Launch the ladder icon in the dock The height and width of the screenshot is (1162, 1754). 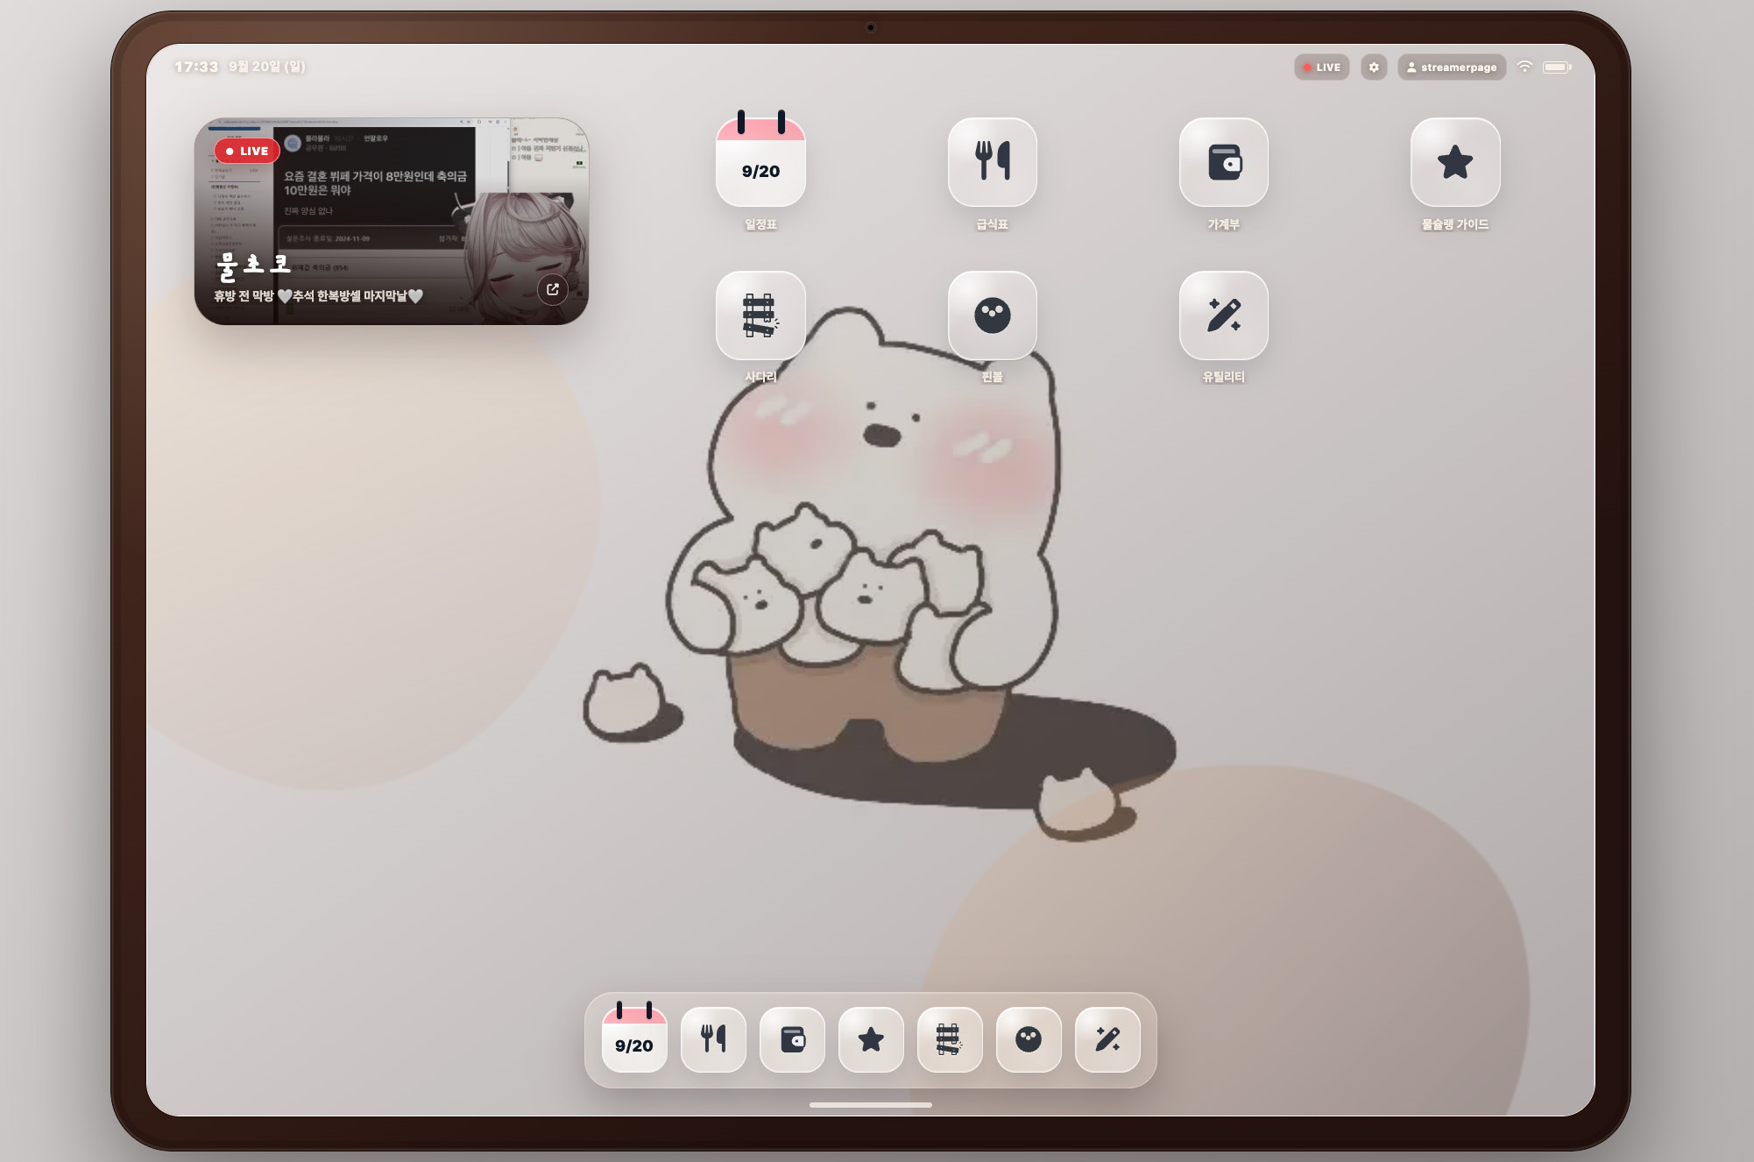[950, 1039]
